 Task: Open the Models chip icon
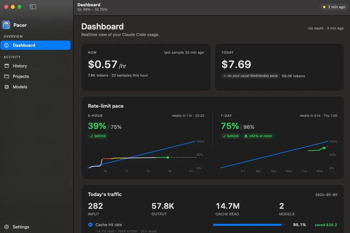[x=7, y=87]
